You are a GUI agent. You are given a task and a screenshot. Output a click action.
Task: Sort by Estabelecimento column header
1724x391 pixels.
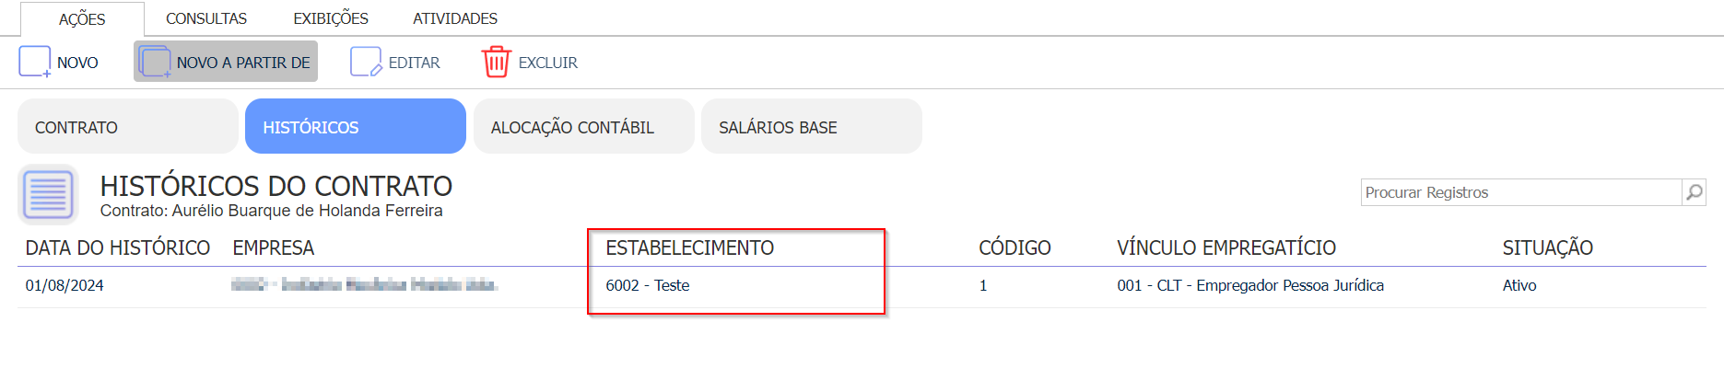click(x=690, y=247)
